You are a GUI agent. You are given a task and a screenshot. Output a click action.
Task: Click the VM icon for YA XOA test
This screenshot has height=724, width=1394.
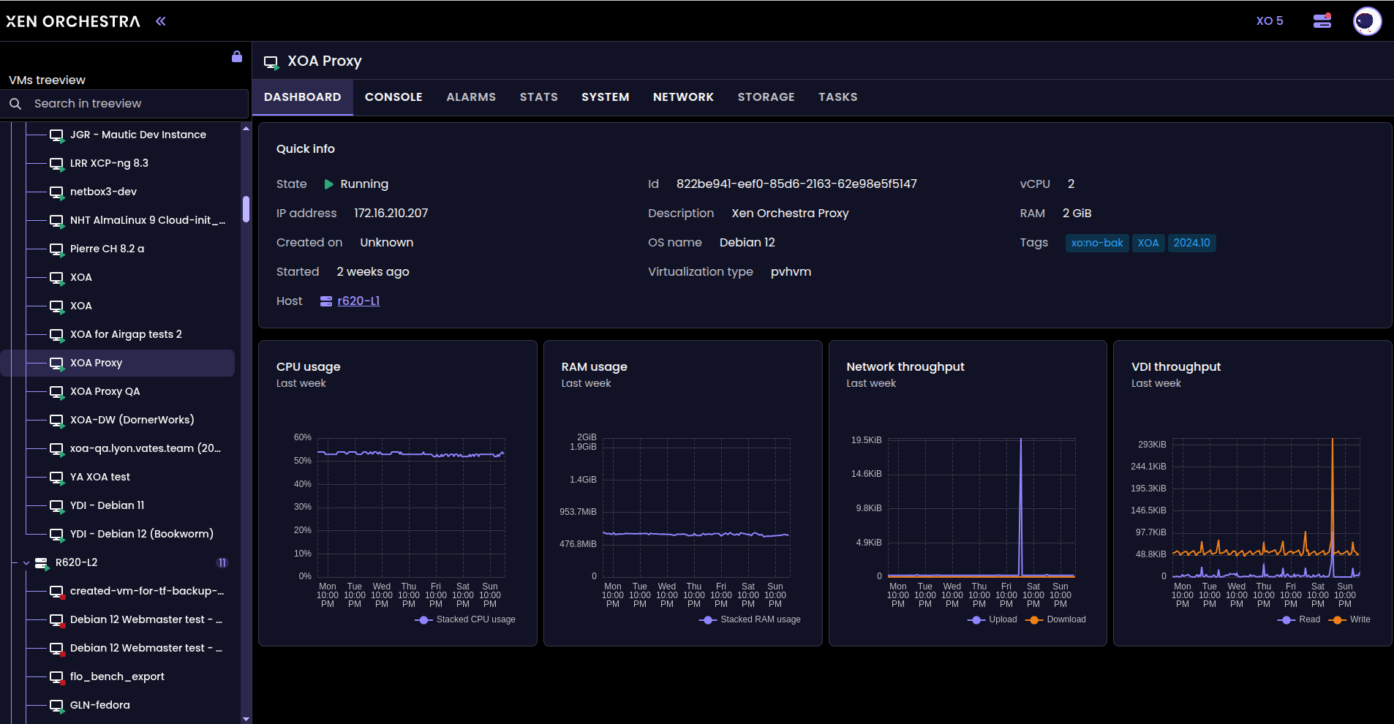point(57,478)
